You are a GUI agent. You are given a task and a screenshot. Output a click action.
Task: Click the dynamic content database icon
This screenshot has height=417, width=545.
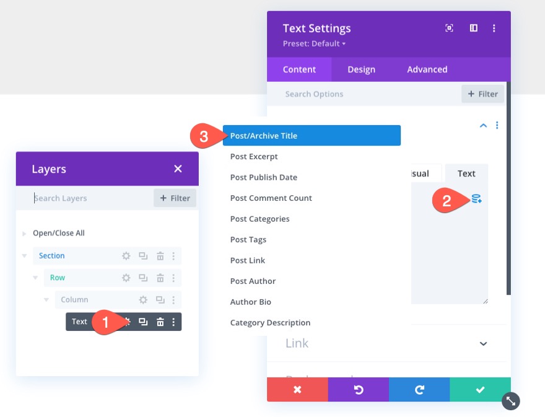coord(476,199)
